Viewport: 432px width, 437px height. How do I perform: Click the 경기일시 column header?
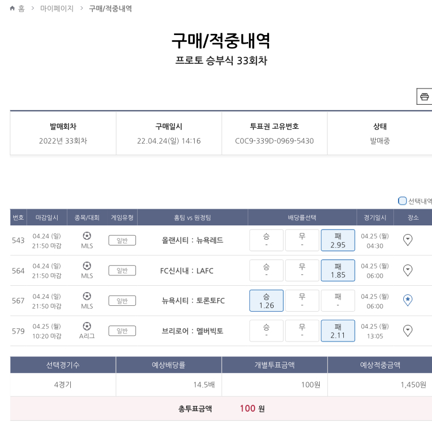pos(375,217)
